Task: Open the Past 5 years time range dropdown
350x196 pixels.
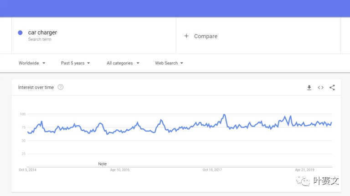Action: pyautogui.click(x=76, y=63)
